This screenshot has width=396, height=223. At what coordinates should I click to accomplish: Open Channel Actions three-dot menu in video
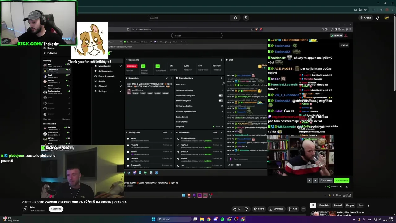(221, 78)
